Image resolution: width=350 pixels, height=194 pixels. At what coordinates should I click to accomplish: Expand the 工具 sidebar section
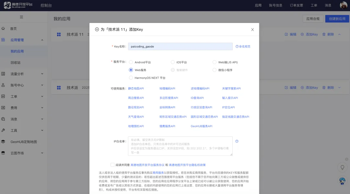coord(42,131)
